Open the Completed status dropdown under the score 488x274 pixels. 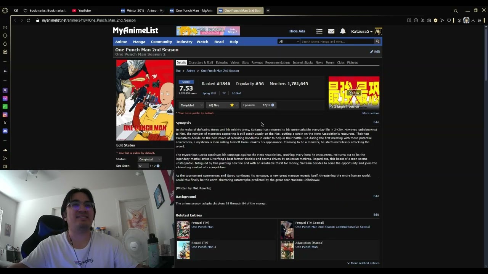pyautogui.click(x=191, y=105)
